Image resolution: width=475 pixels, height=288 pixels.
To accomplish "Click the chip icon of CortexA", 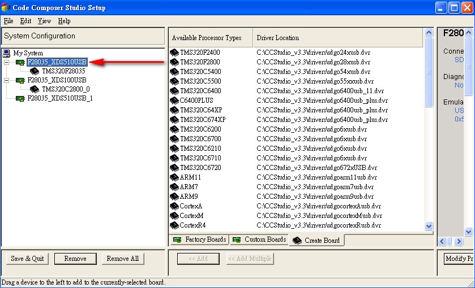I will click(x=174, y=207).
